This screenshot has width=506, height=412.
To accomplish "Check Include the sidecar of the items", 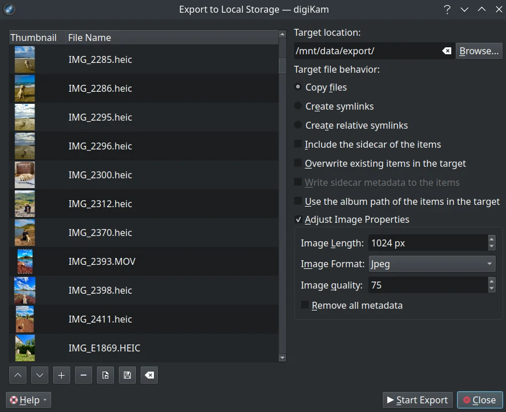I will pyautogui.click(x=297, y=144).
